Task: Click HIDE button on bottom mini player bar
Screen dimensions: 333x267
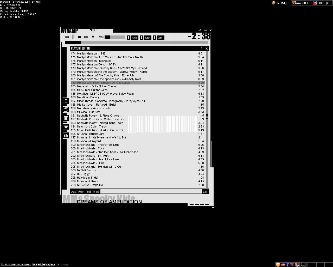Action: pyautogui.click(x=53, y=264)
